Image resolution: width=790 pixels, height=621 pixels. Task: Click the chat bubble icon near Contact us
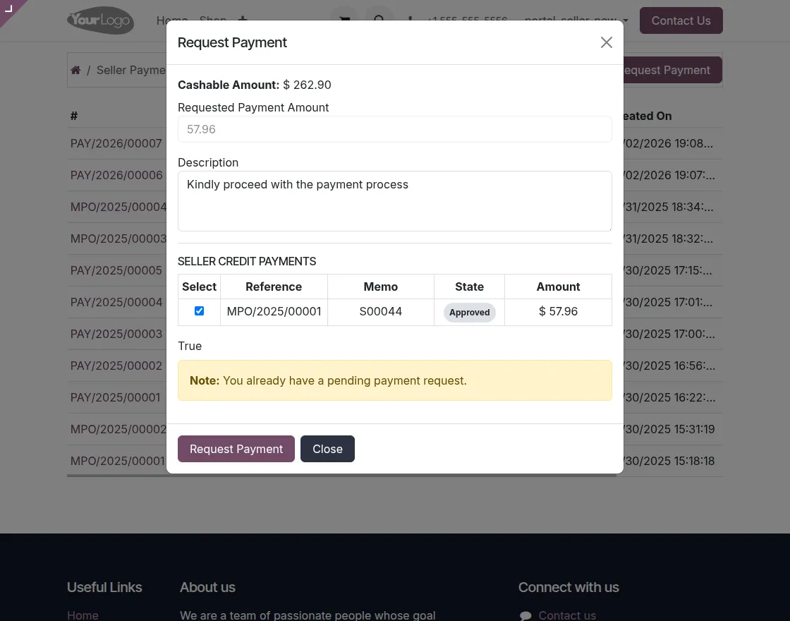coord(525,615)
